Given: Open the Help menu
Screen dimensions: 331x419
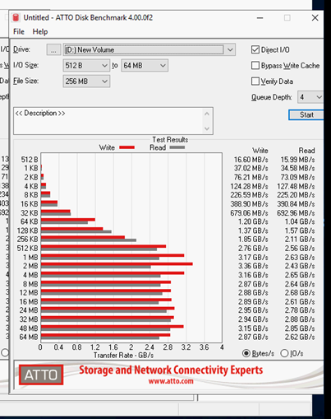Looking at the screenshot, I should (x=40, y=32).
